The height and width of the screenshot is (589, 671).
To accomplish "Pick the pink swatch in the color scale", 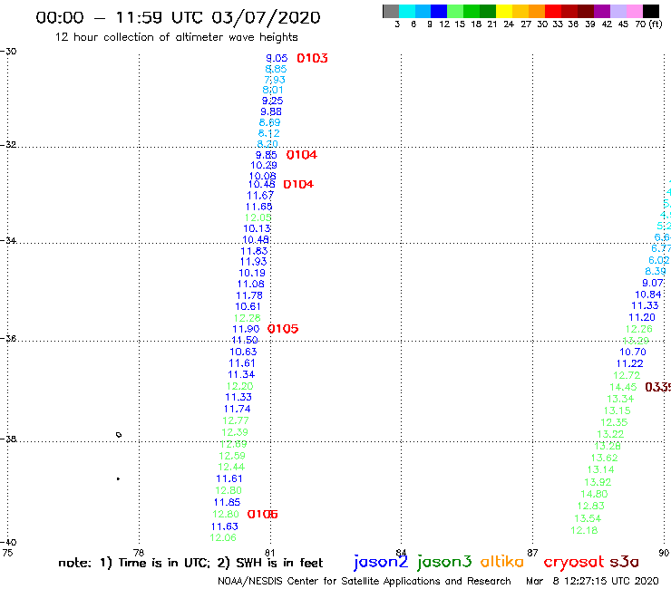I will [x=634, y=11].
